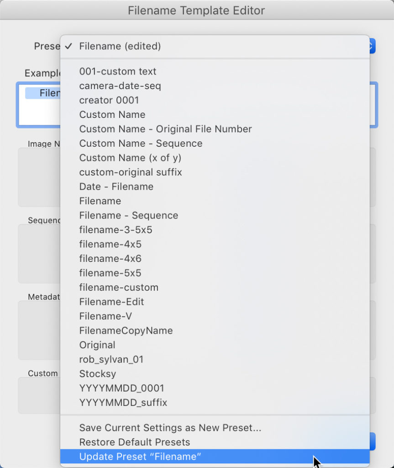Click "Save Current Settings as New Preset..."

coord(170,428)
